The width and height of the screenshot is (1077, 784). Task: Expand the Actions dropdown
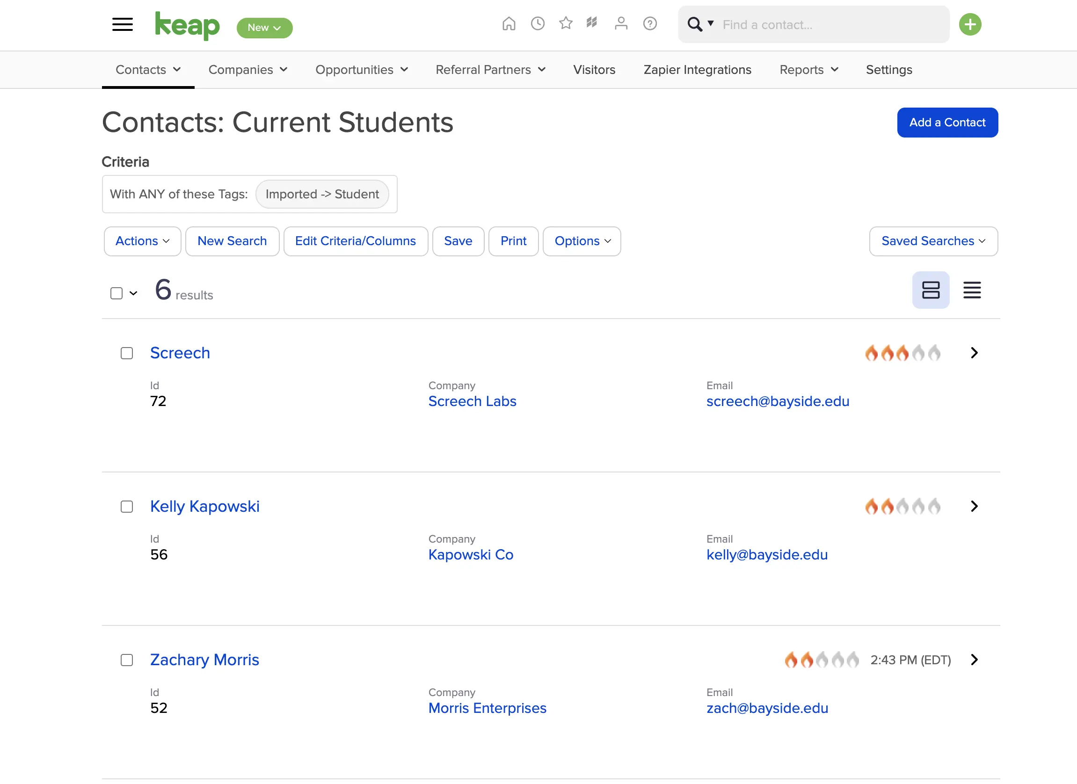coord(142,241)
